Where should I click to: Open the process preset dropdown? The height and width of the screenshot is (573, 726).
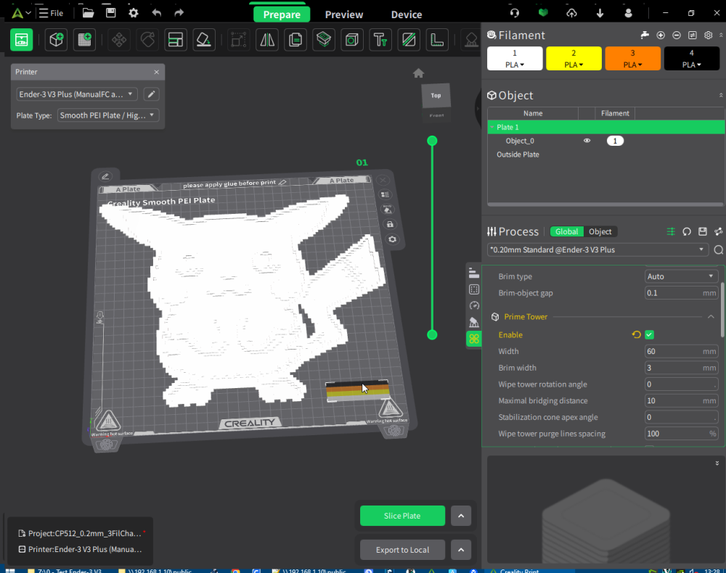coord(598,250)
